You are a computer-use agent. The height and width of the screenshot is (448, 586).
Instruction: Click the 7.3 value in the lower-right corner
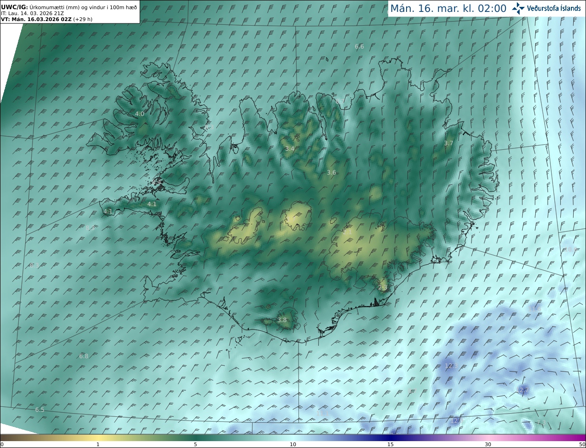542,422
